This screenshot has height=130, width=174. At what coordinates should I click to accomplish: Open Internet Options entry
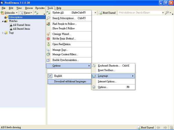113,81
